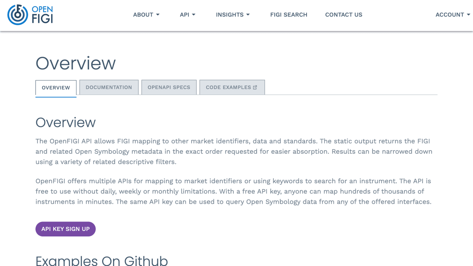Open the OPENAPI SPECS tab

tap(169, 87)
